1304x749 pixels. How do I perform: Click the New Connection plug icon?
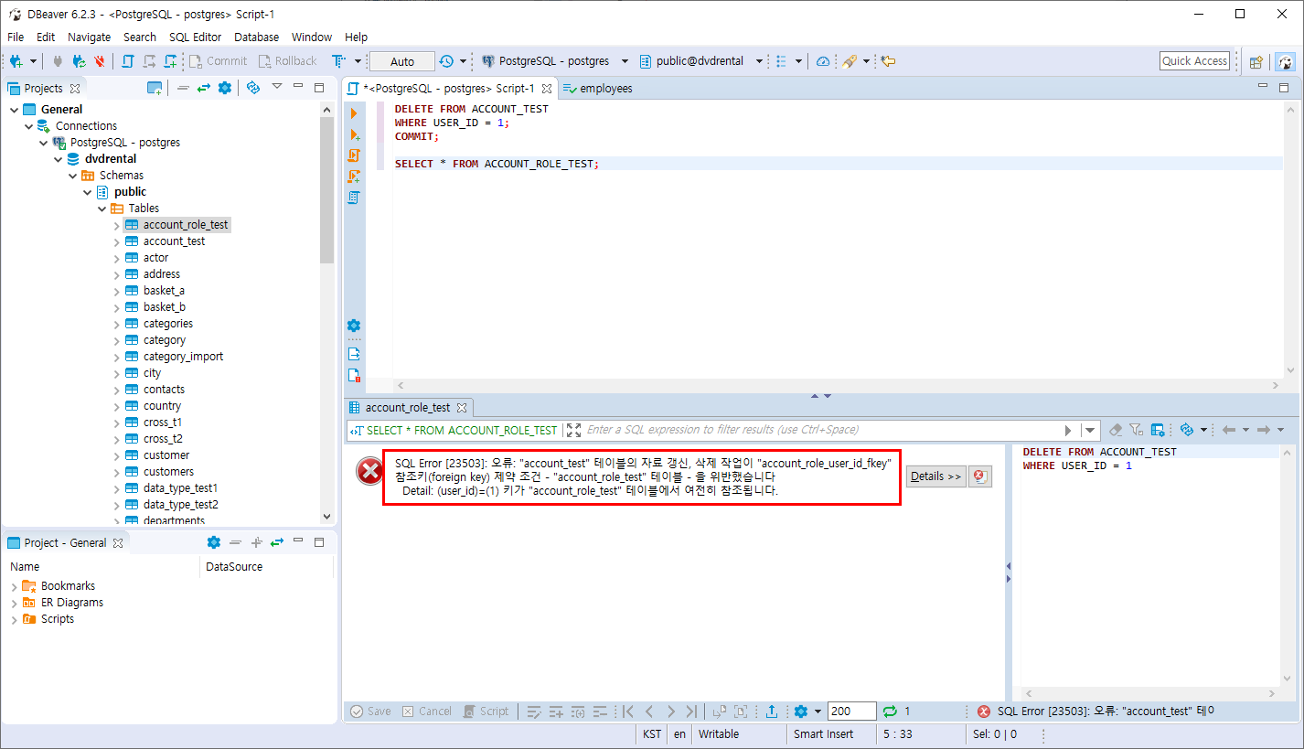click(x=16, y=61)
